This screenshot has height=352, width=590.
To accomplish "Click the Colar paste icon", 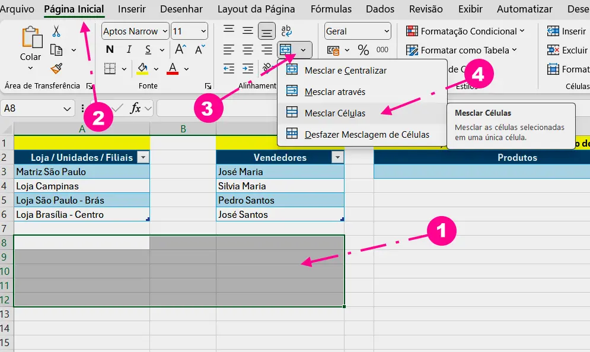I will 30,43.
